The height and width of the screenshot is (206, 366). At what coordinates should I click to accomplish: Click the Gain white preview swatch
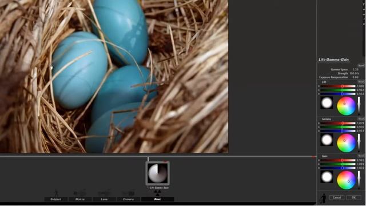(x=327, y=177)
